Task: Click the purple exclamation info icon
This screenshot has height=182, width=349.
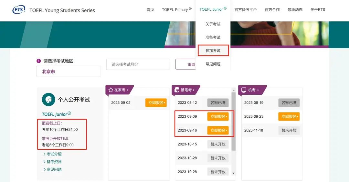Action: pyautogui.click(x=39, y=61)
